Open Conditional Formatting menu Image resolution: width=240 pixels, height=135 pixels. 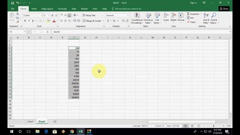(x=137, y=18)
